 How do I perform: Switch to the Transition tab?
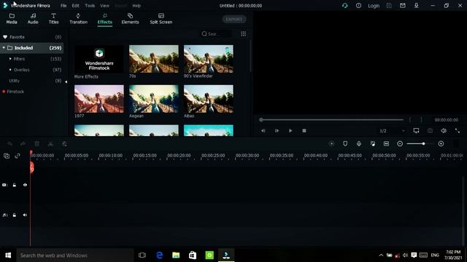(x=78, y=18)
